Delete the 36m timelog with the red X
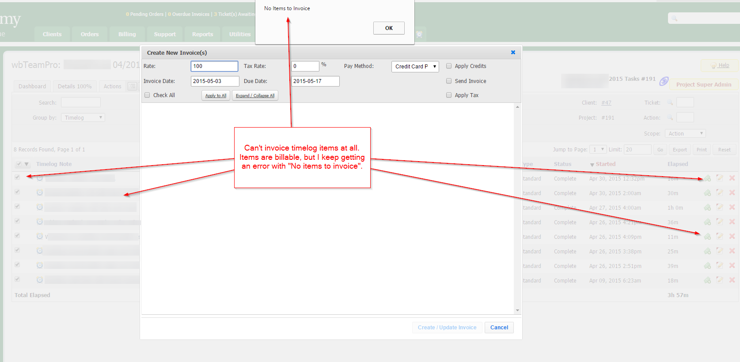 732,222
